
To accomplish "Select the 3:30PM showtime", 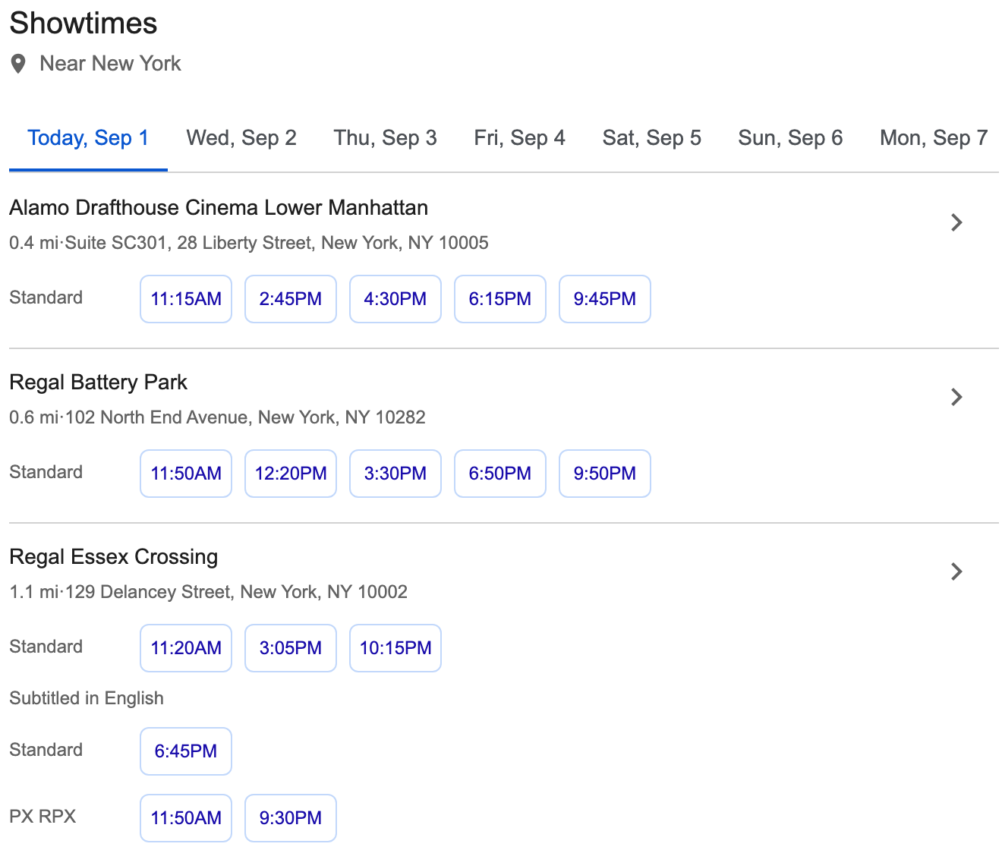I will click(x=395, y=474).
